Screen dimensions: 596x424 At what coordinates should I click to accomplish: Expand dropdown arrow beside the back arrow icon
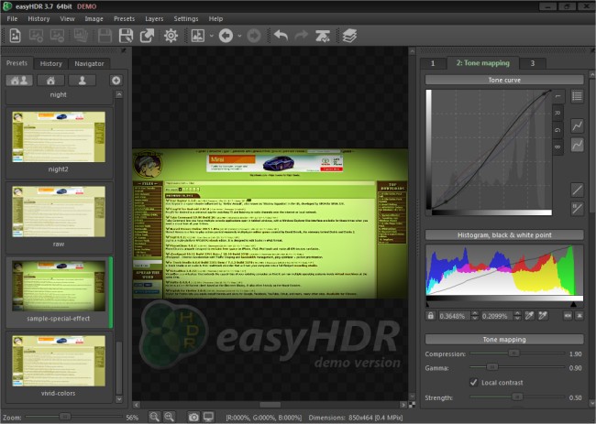point(239,37)
